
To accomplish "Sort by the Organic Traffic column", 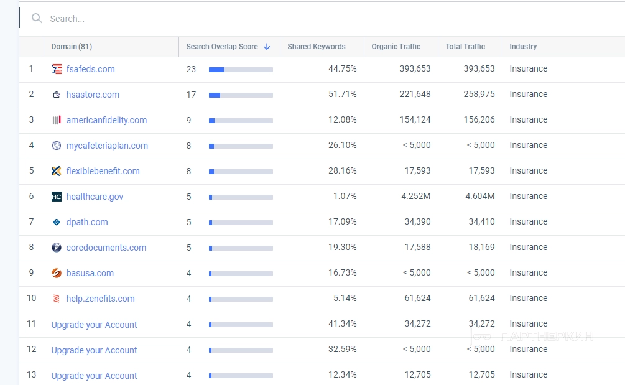I will tap(396, 47).
